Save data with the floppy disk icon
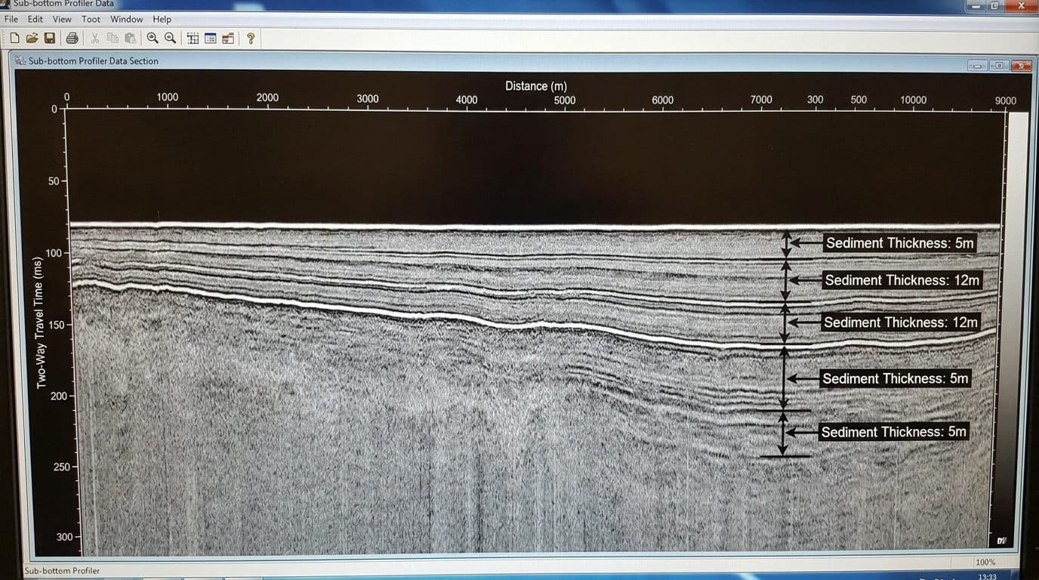The height and width of the screenshot is (580, 1039). click(49, 38)
